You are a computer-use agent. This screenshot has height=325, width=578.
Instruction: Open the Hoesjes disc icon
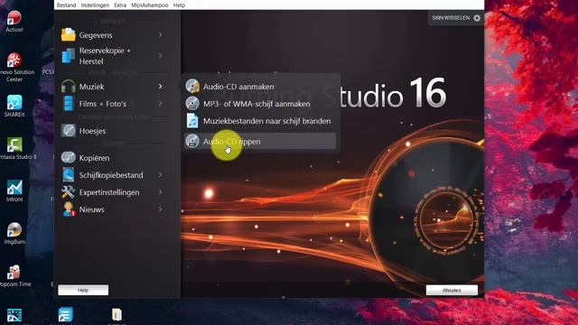click(x=69, y=130)
